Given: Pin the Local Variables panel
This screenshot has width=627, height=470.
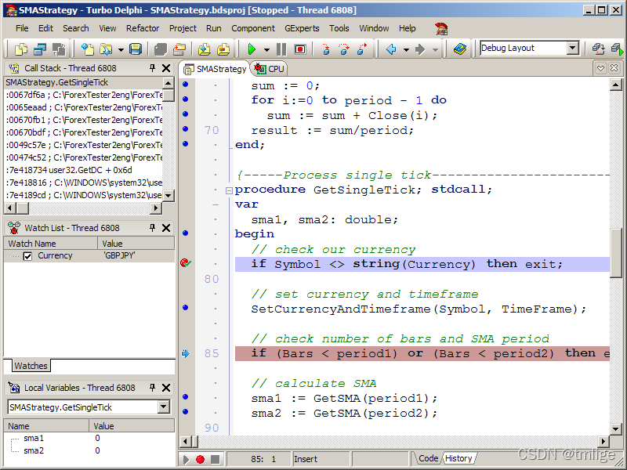Looking at the screenshot, I should point(152,388).
